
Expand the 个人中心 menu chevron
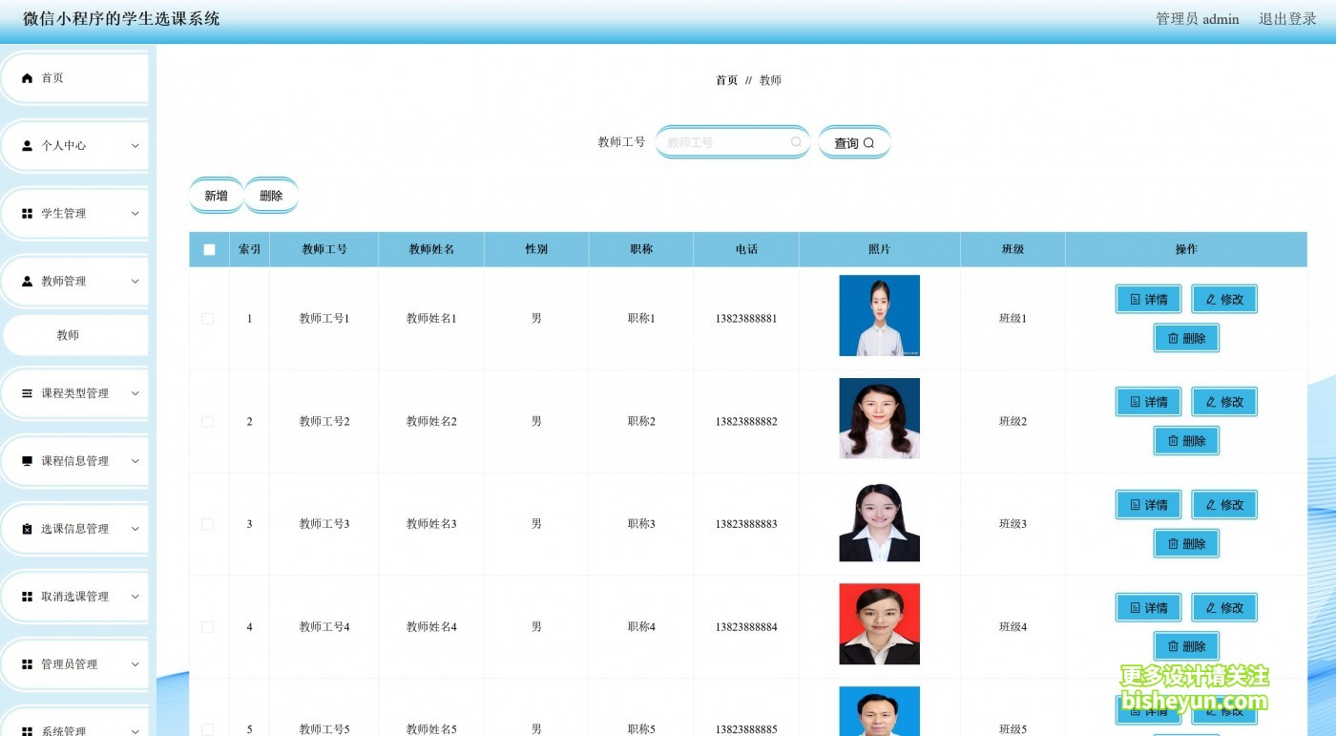pyautogui.click(x=135, y=146)
